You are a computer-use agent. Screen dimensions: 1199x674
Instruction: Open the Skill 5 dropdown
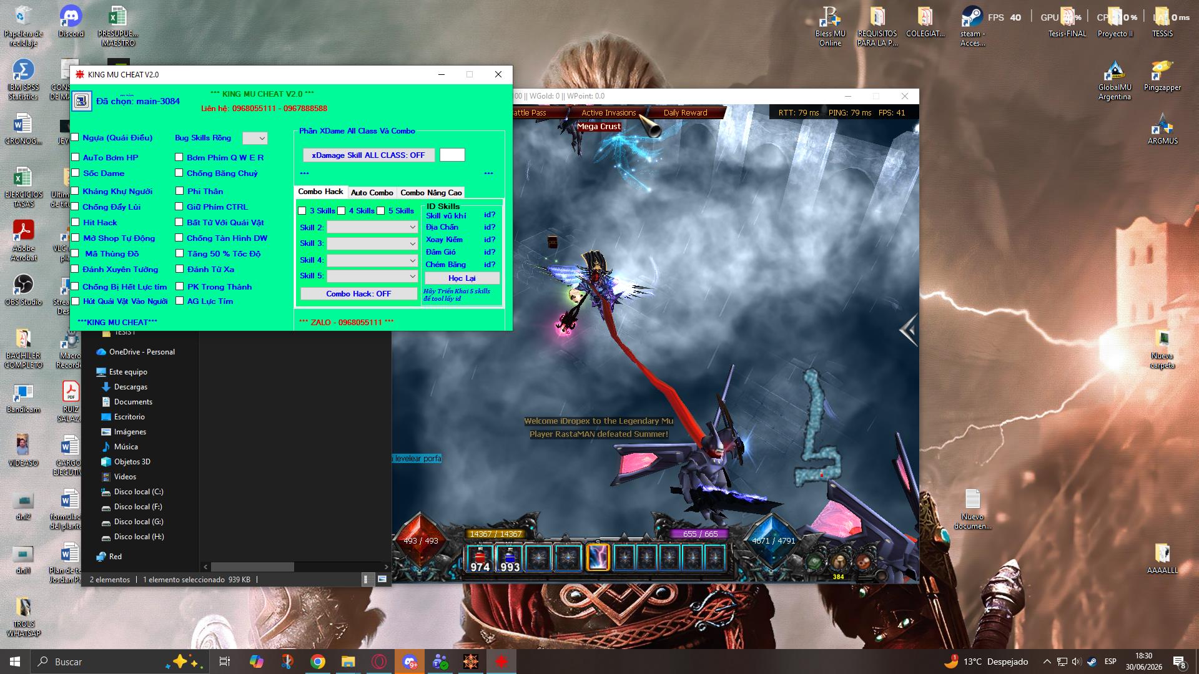point(372,276)
